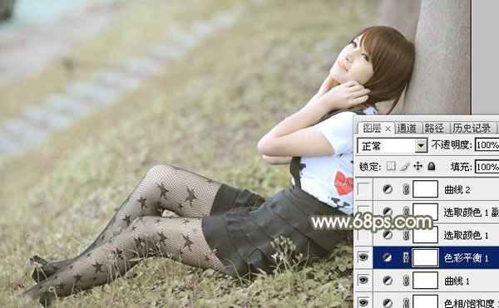Hide the 曲线 1 layer
The width and height of the screenshot is (499, 308).
coord(363,280)
